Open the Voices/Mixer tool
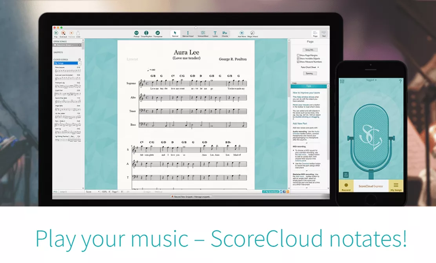Viewport: 436px width, 263px height. point(203,34)
